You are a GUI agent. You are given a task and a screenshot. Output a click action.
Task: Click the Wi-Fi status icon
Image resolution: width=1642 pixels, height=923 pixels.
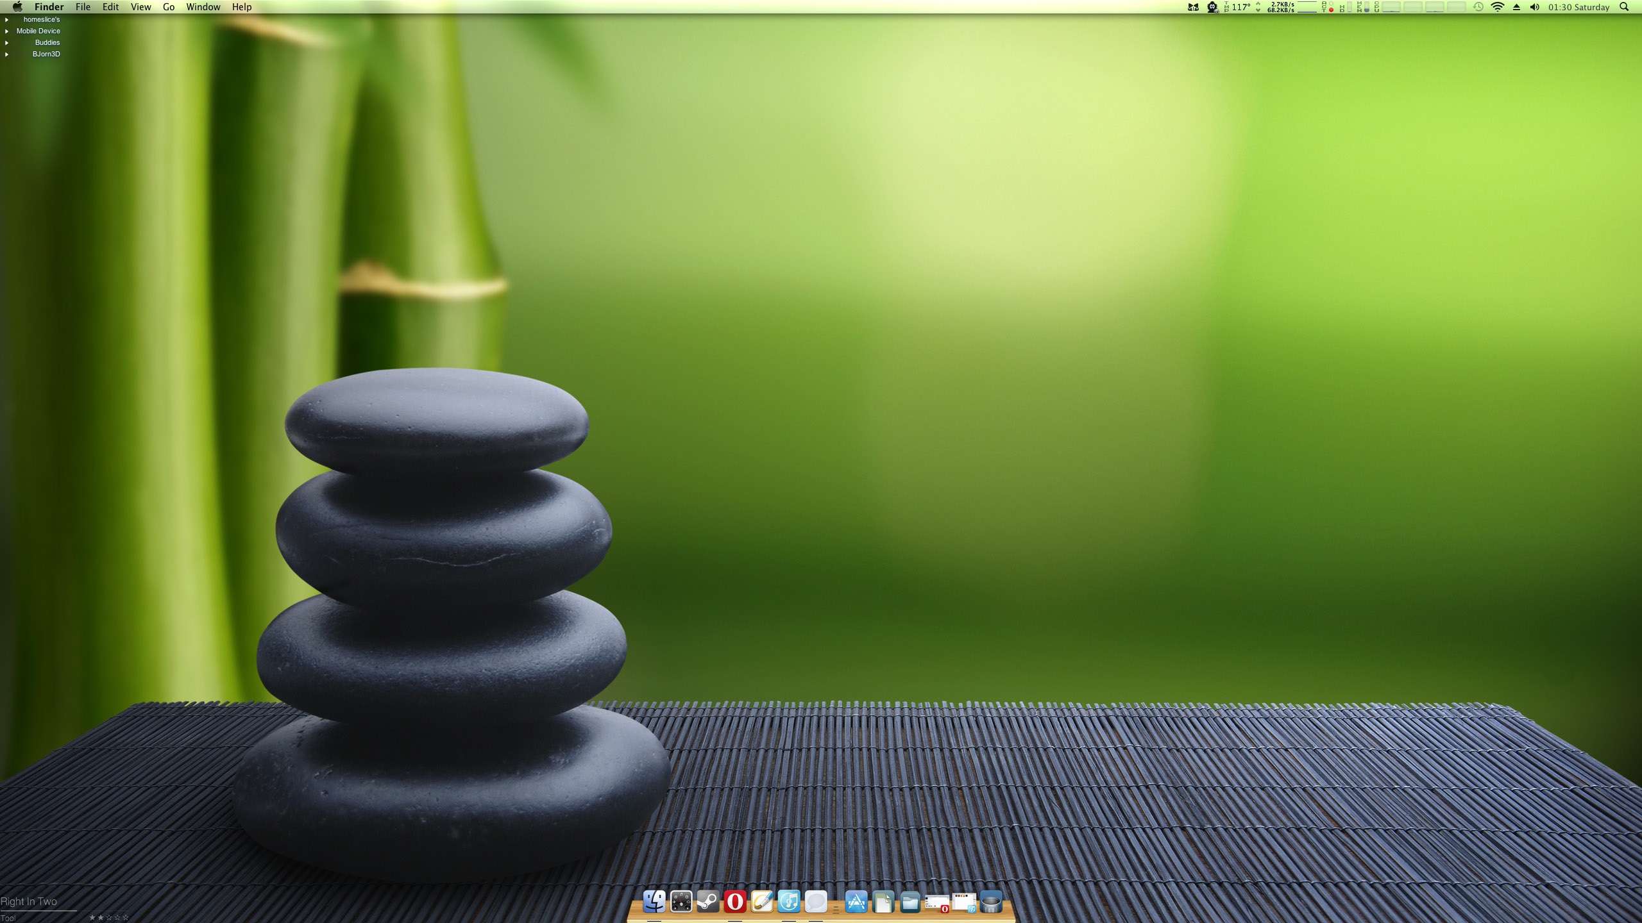(x=1497, y=7)
